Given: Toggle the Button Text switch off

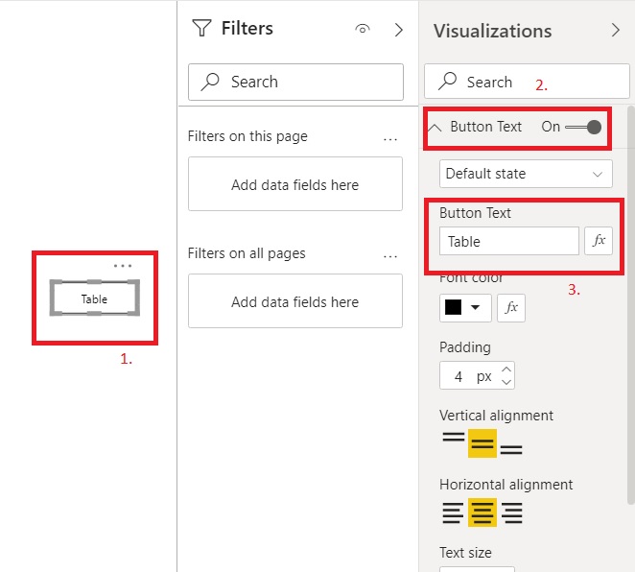Looking at the screenshot, I should (585, 127).
